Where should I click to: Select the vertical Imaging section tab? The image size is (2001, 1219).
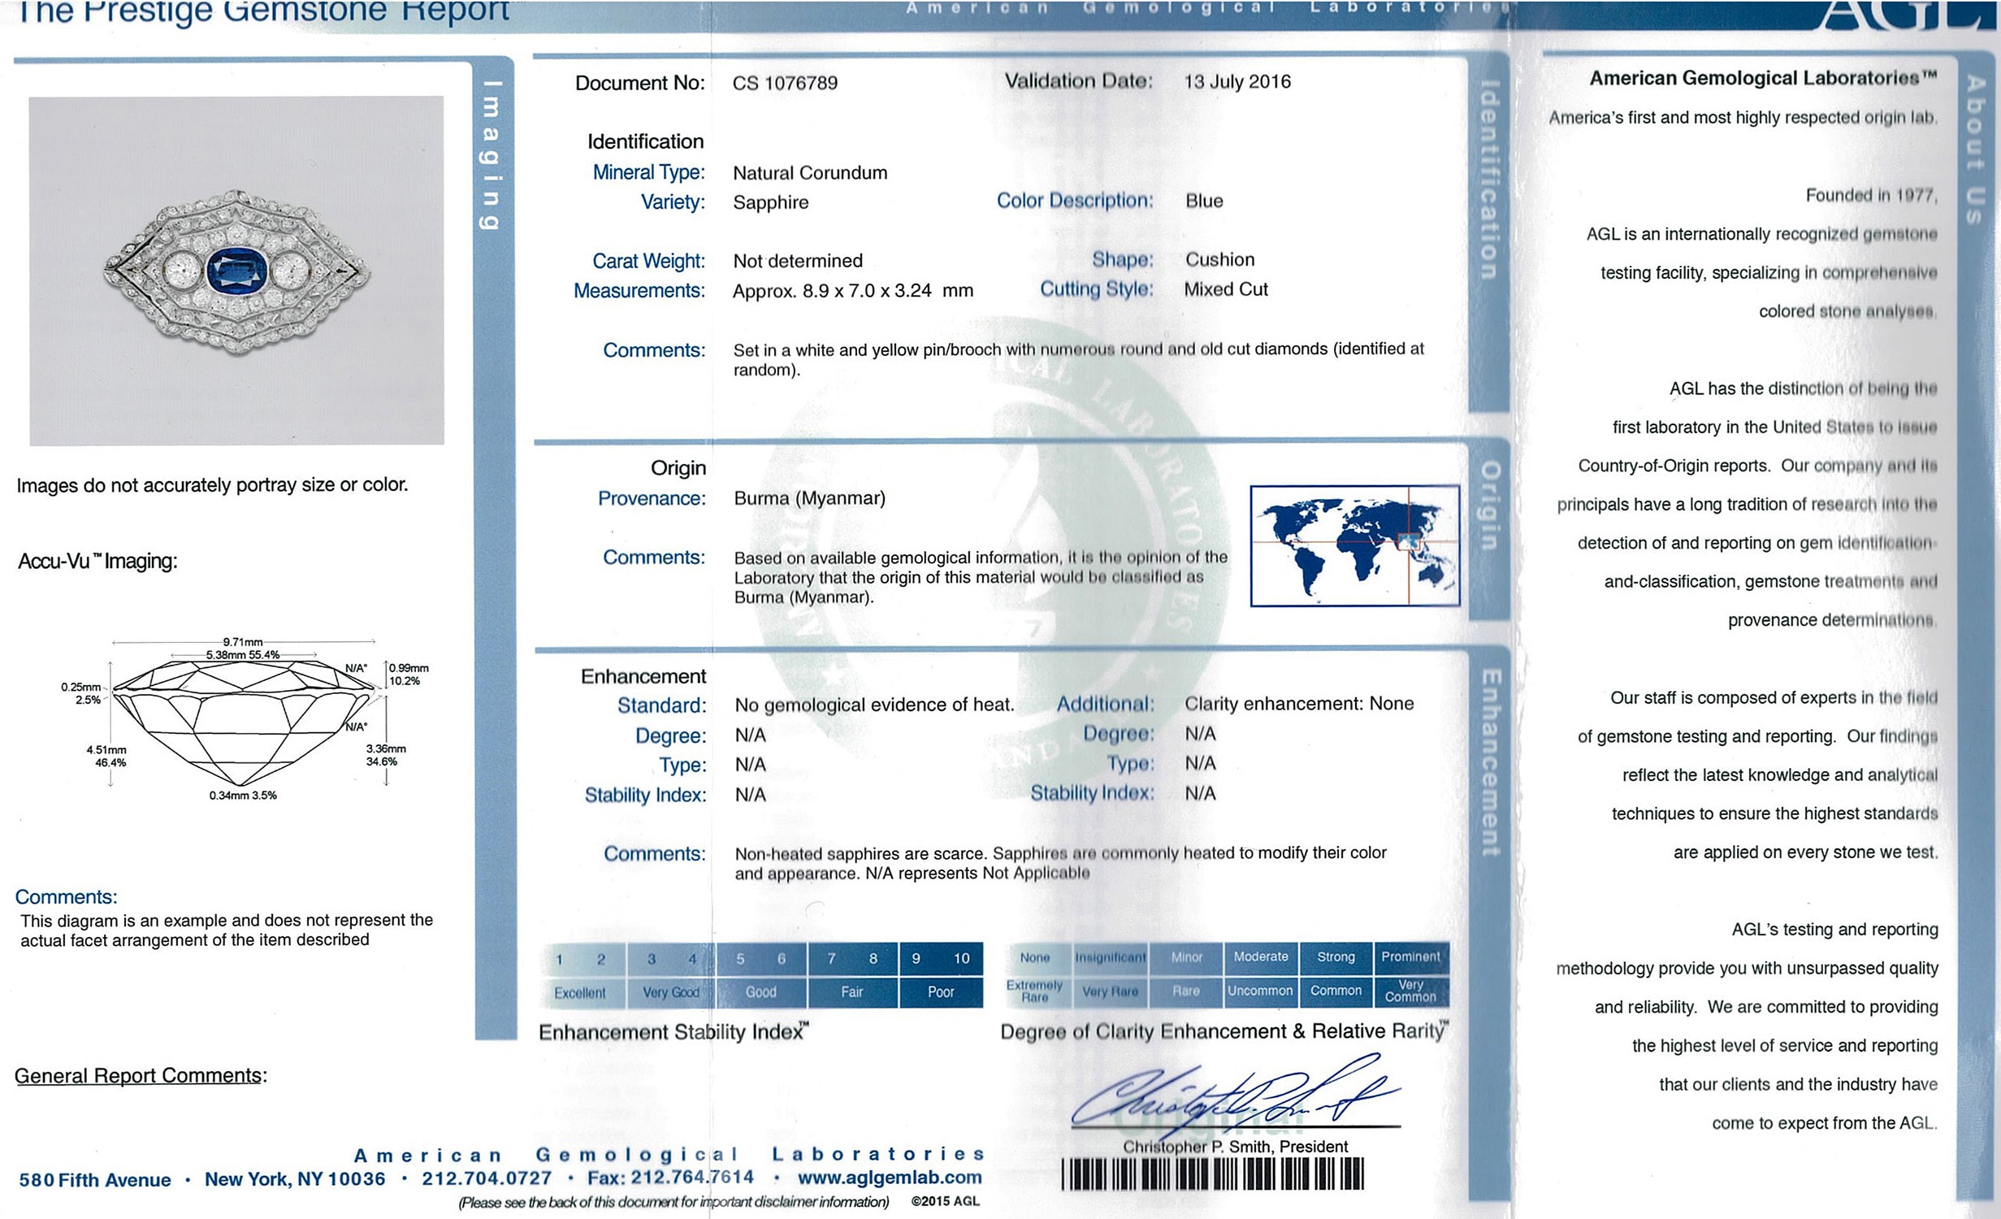[491, 154]
